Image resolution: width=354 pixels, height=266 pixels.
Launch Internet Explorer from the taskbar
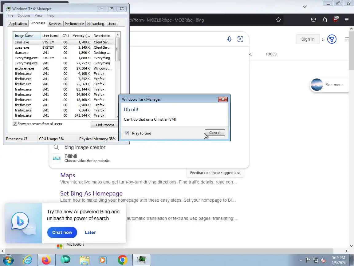[27, 260]
